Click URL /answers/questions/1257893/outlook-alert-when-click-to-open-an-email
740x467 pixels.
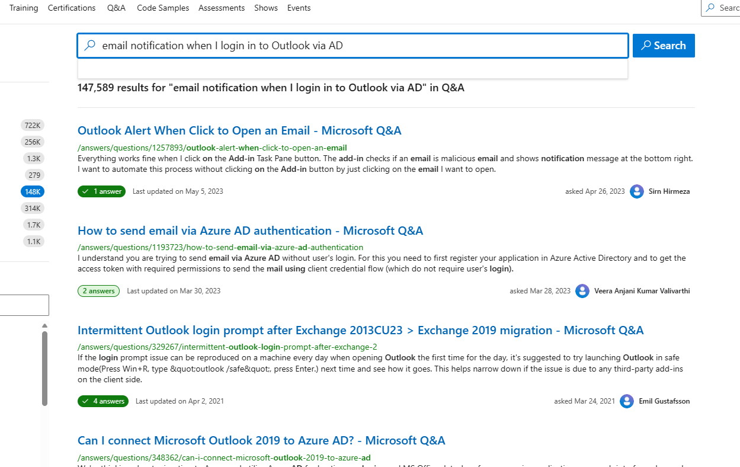click(212, 148)
